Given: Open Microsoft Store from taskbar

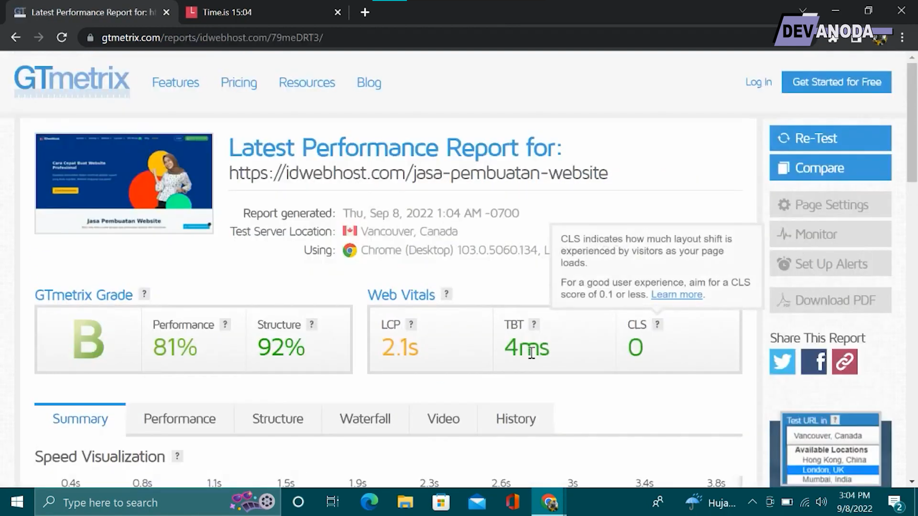Looking at the screenshot, I should pyautogui.click(x=441, y=502).
